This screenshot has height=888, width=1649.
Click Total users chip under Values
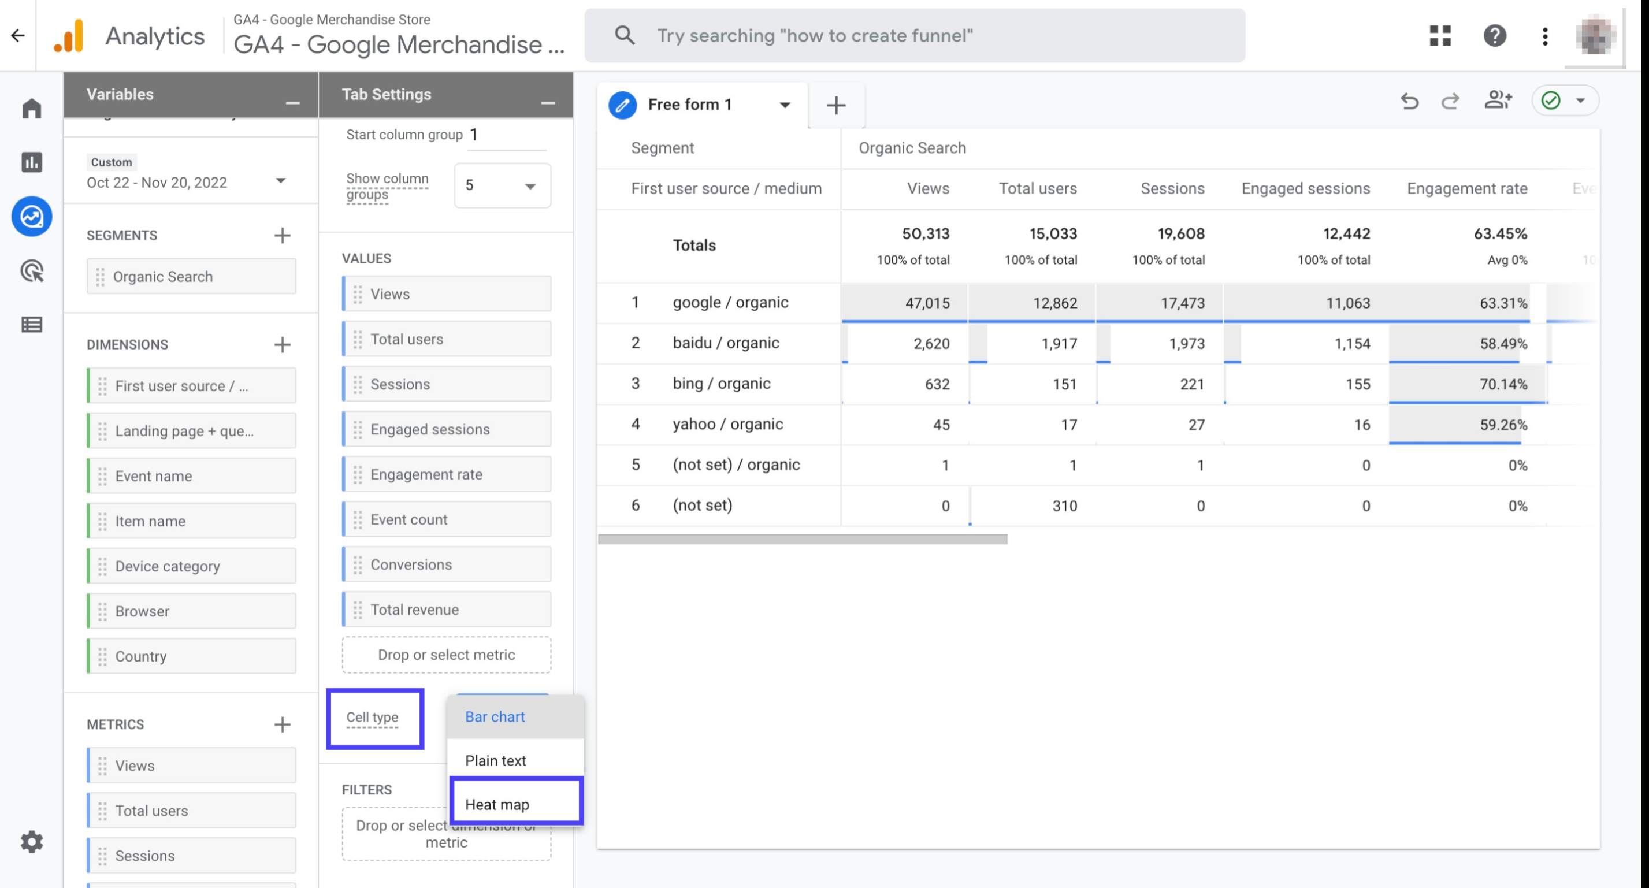coord(446,339)
